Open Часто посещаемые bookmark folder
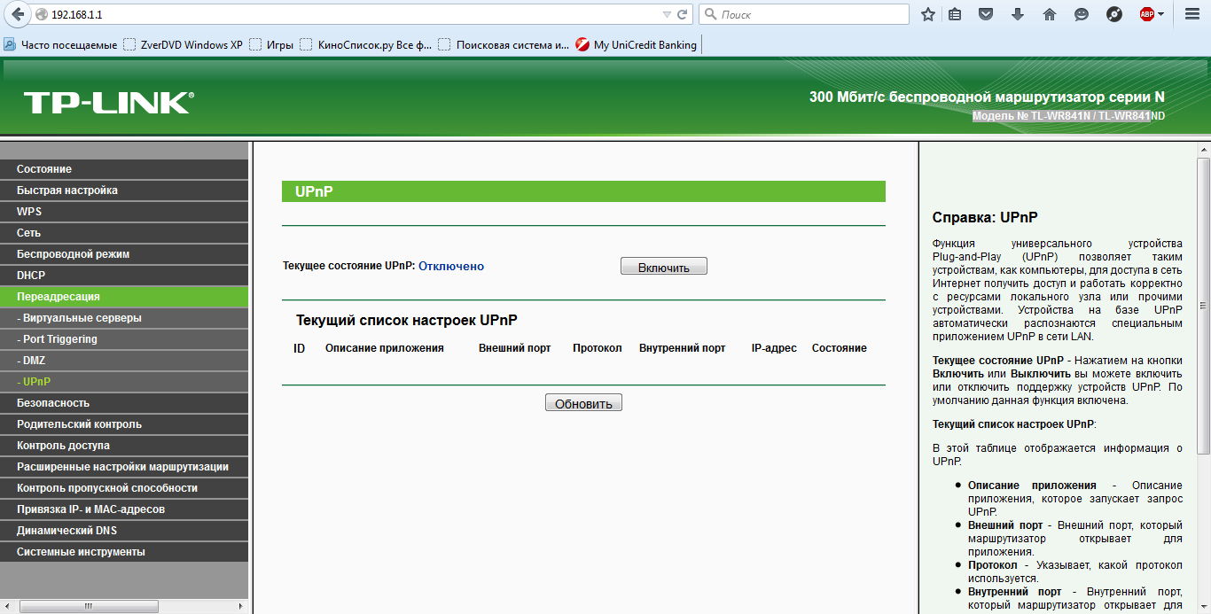The width and height of the screenshot is (1211, 614). 60,44
